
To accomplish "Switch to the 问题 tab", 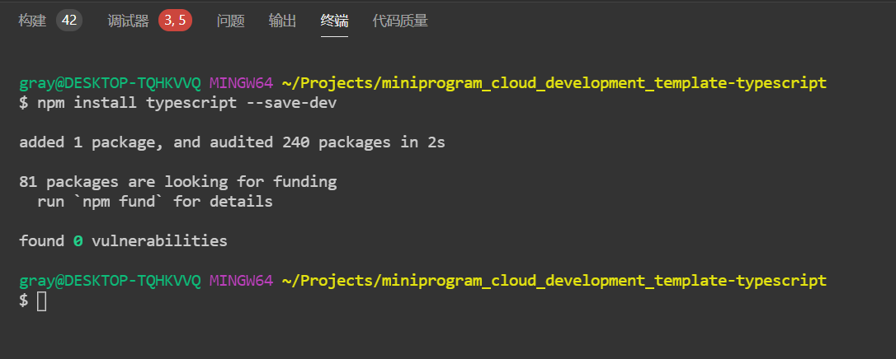I will 230,21.
